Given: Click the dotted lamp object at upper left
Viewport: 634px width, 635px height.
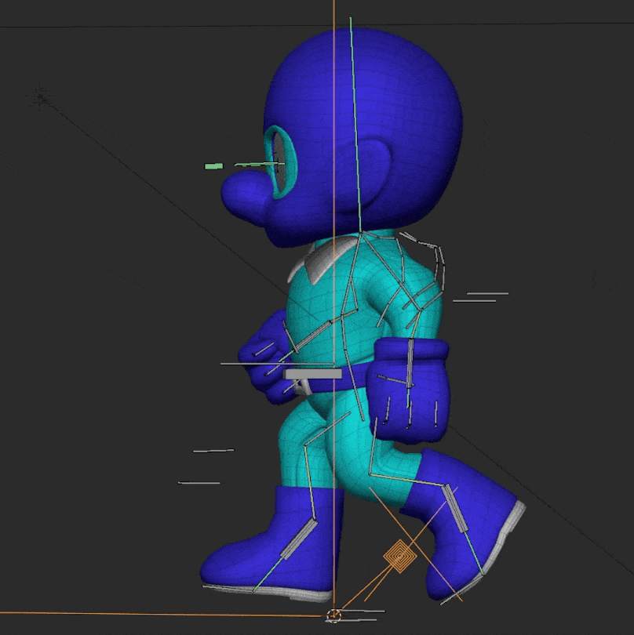Looking at the screenshot, I should click(x=40, y=98).
